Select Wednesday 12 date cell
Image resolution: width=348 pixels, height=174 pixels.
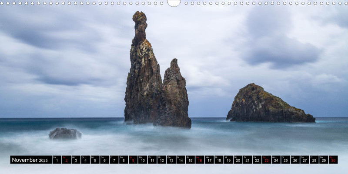(162, 160)
